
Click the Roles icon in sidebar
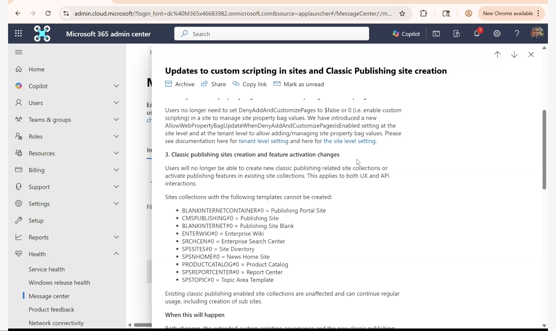tap(19, 136)
